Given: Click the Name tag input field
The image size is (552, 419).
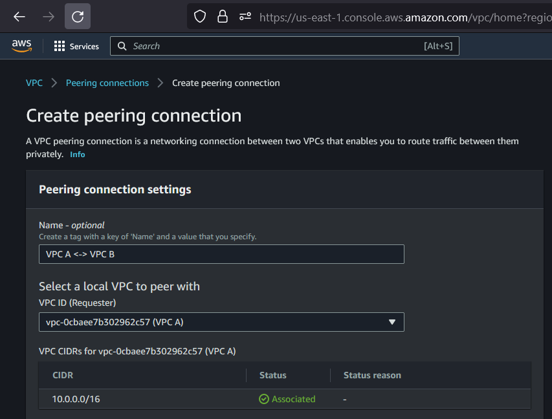Looking at the screenshot, I should click(x=221, y=254).
